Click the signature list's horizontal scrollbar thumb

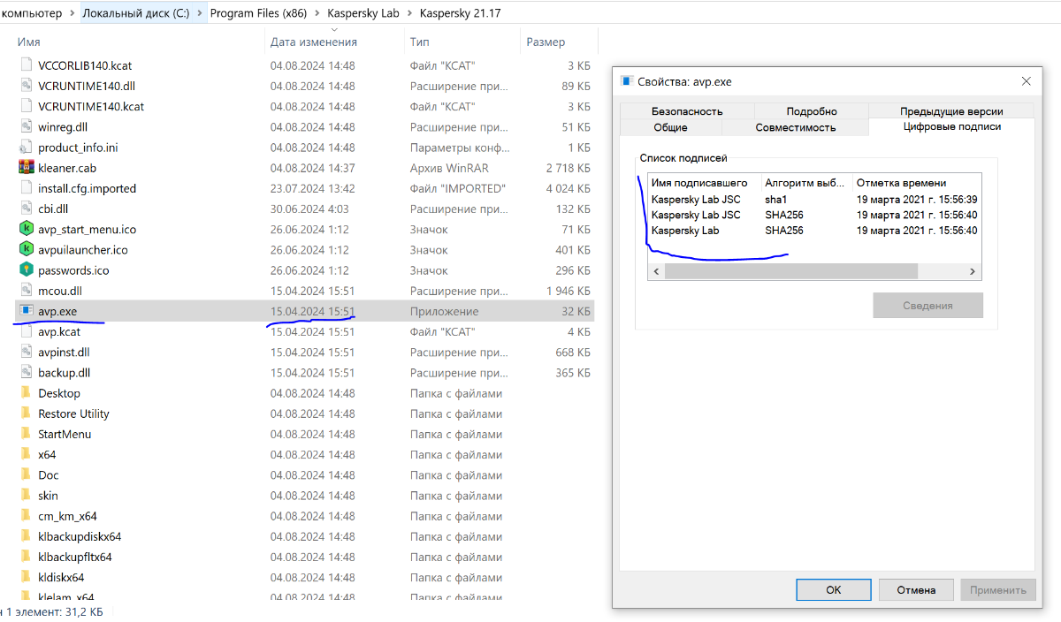pos(791,272)
